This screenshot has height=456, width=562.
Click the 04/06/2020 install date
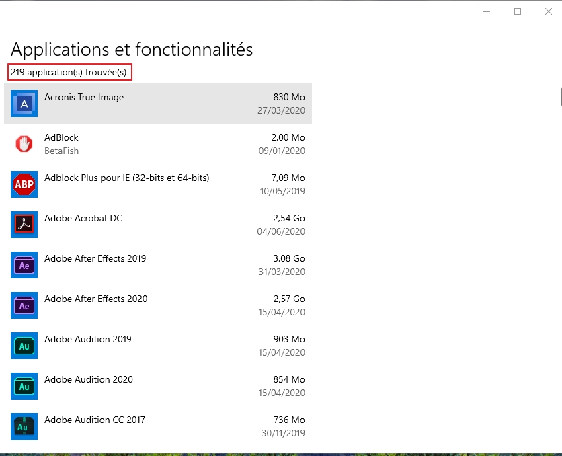click(x=281, y=231)
